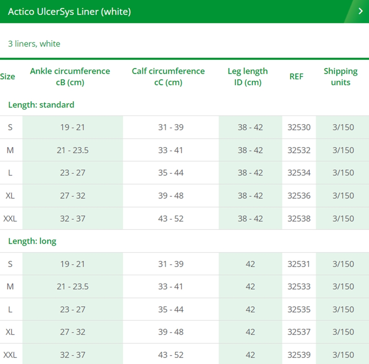
Task: Select REF number 32532
Action: (299, 150)
